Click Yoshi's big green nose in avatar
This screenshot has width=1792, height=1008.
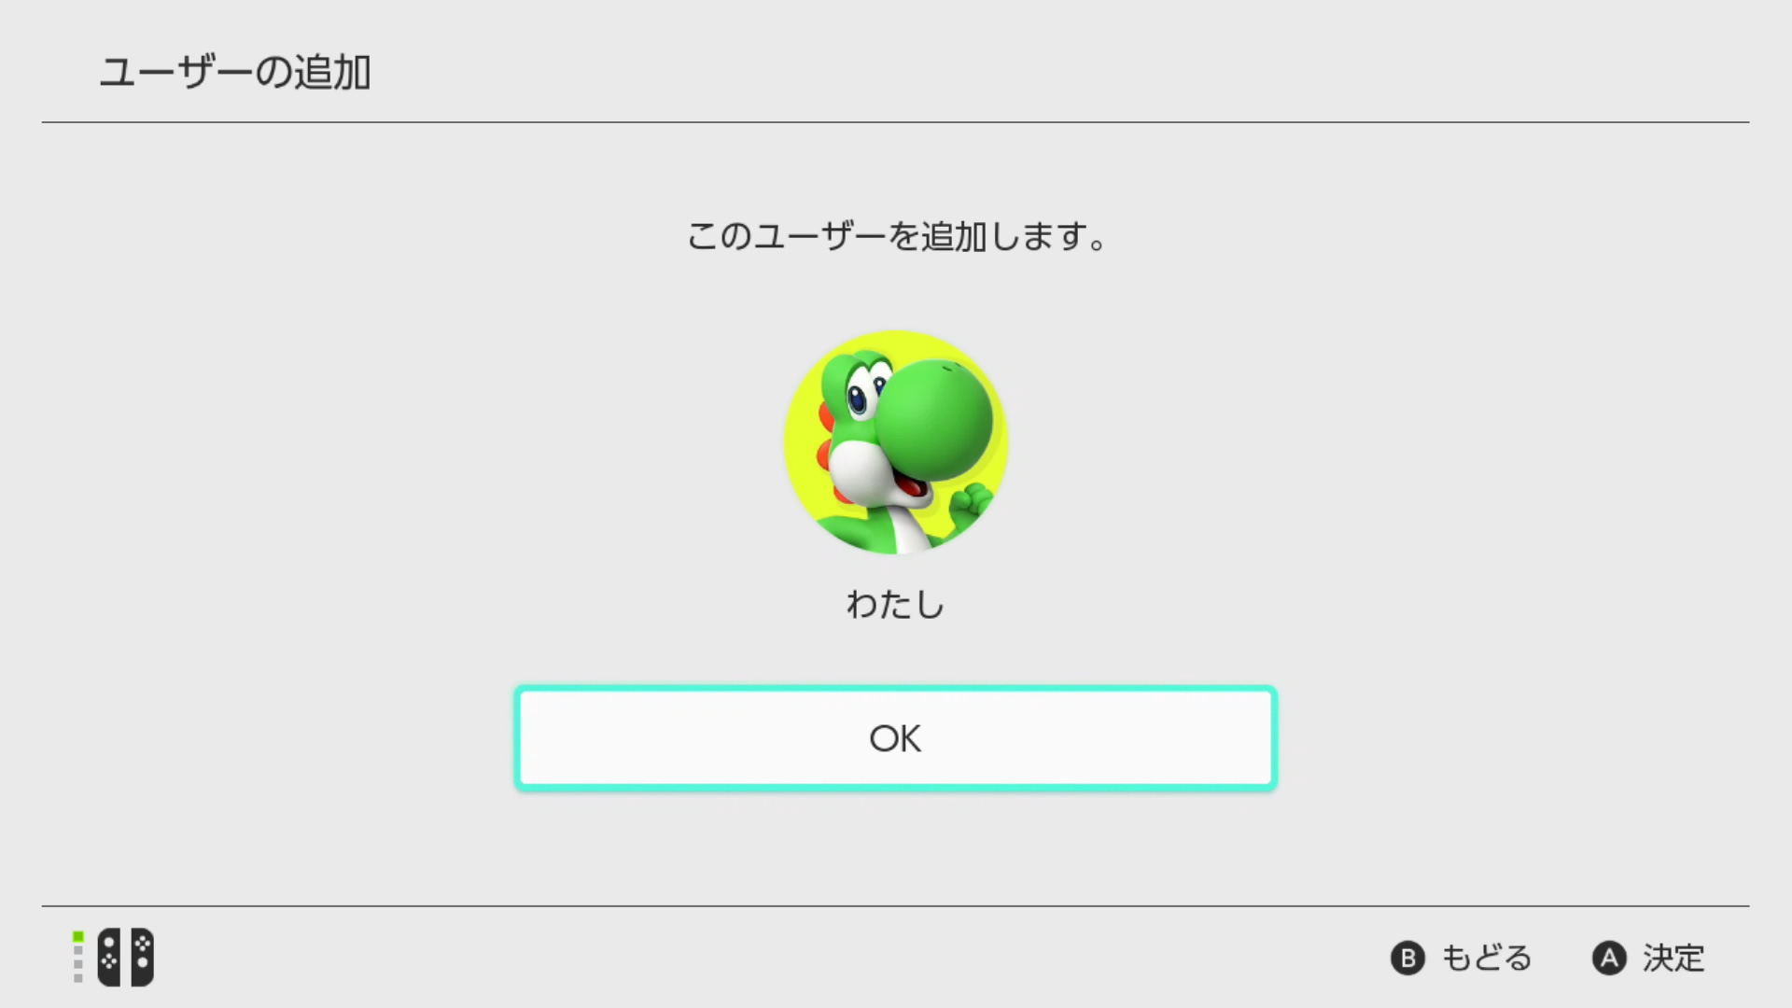933,418
